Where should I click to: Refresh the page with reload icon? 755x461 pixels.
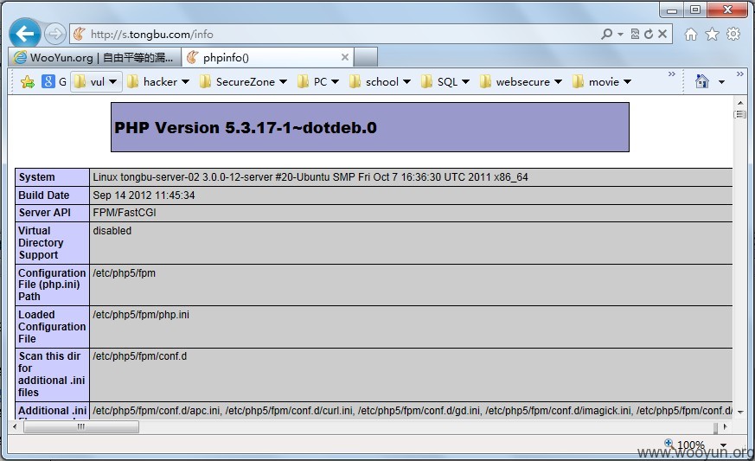pos(649,34)
